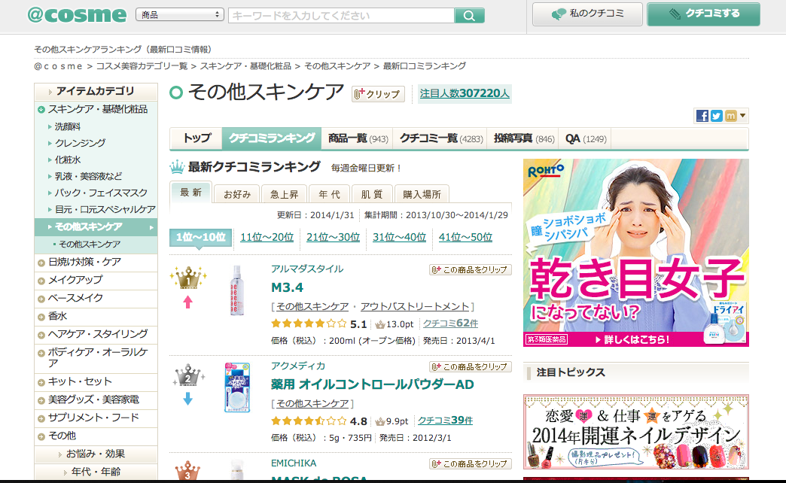Click the blue down arrow rank indicator

coord(188,399)
